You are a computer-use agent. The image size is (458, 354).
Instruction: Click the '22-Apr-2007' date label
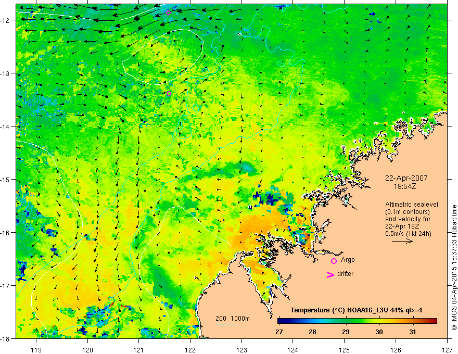pyautogui.click(x=406, y=178)
